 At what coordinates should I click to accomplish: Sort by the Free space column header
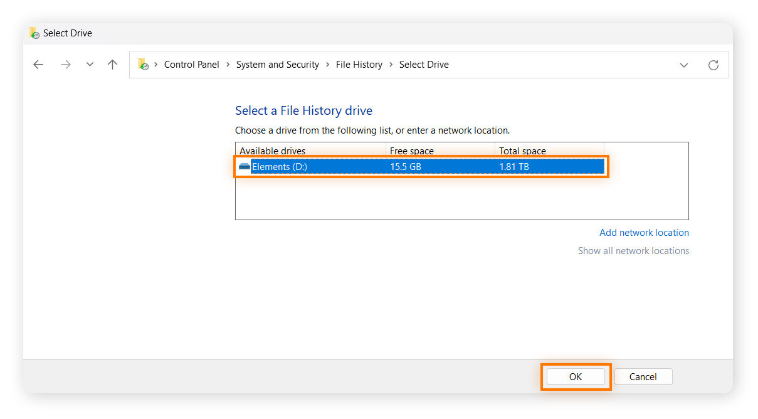[412, 151]
